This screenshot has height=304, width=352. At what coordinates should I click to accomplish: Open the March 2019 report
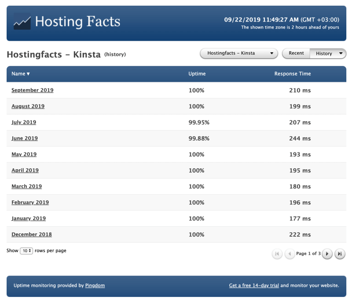point(27,186)
